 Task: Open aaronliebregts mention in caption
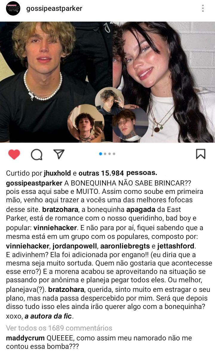(x=125, y=246)
